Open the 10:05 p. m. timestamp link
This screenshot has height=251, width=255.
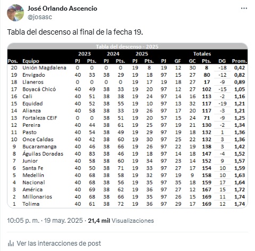point(23,221)
